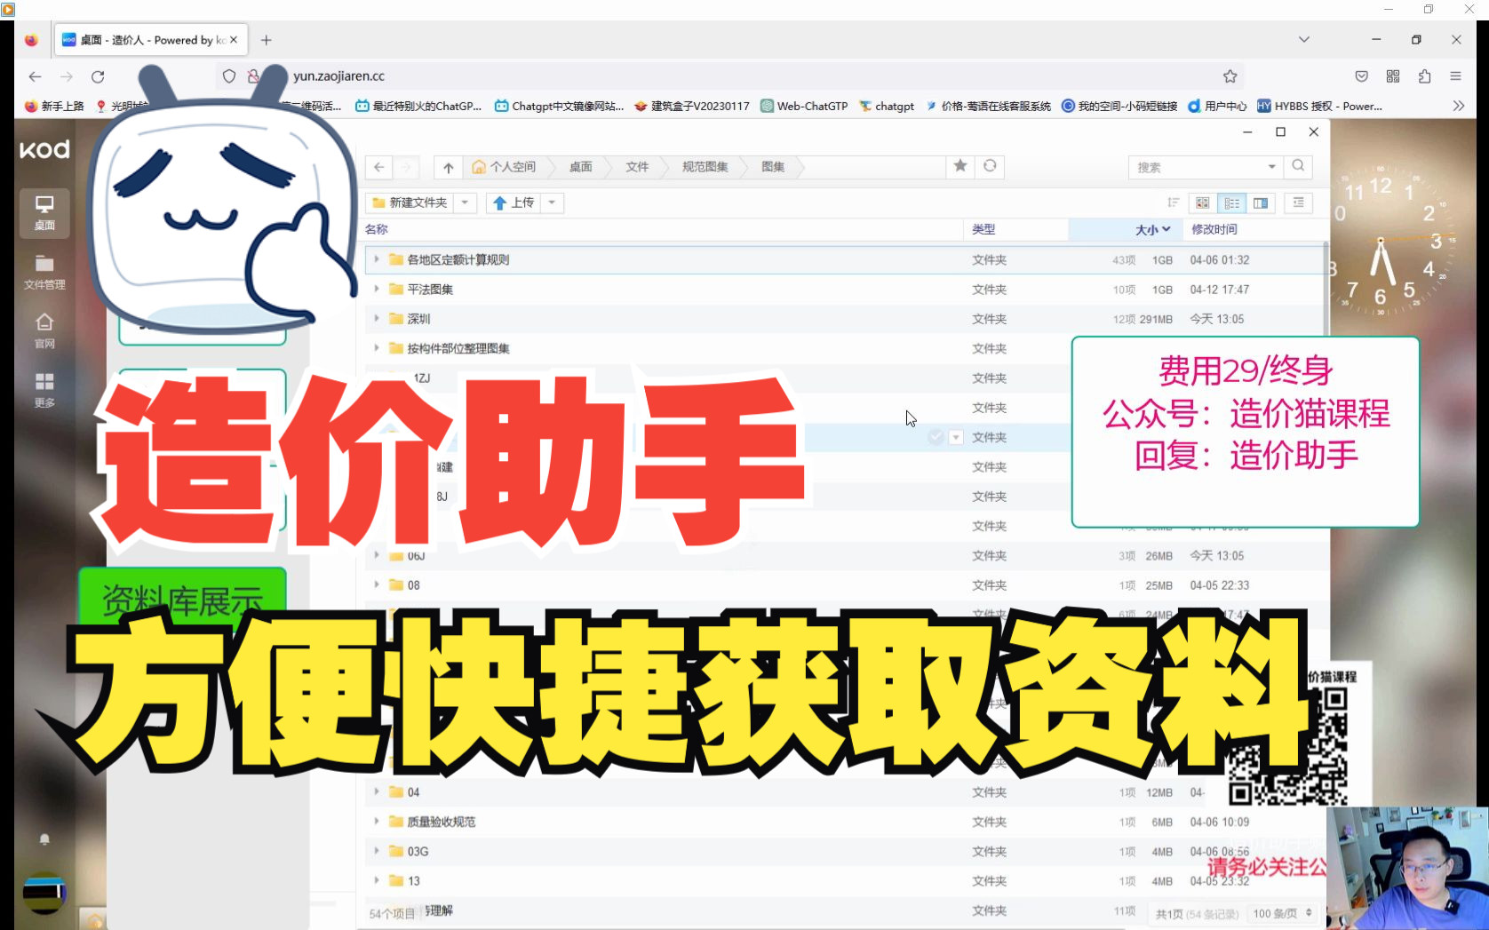
Task: Expand the 各地区定额计算规则 folder
Action: [377, 259]
